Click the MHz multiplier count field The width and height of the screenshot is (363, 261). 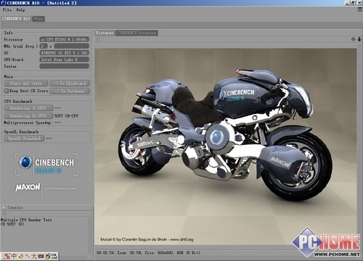[x=44, y=46]
